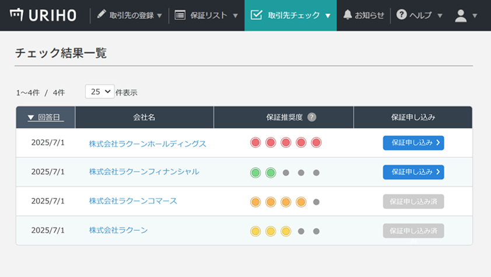This screenshot has height=277, width=491.
Task: Open 株式会社ラクーンコマース company link
Action: click(x=133, y=201)
